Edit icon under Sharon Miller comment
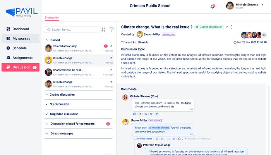Screen dimensions: 271x155 coord(163,139)
